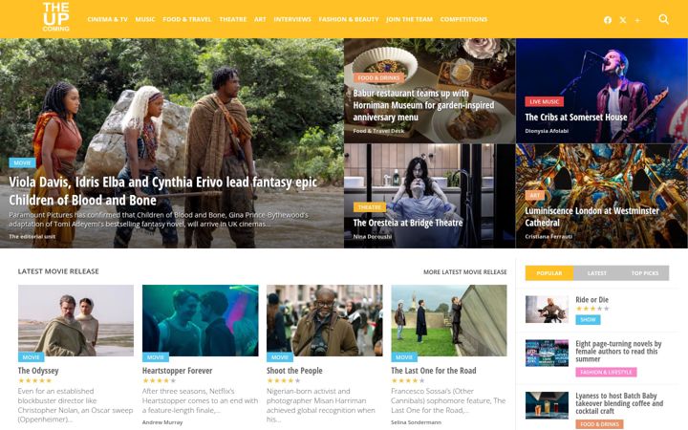Select the Popular tab in sidebar
The height and width of the screenshot is (430, 688).
coord(549,273)
